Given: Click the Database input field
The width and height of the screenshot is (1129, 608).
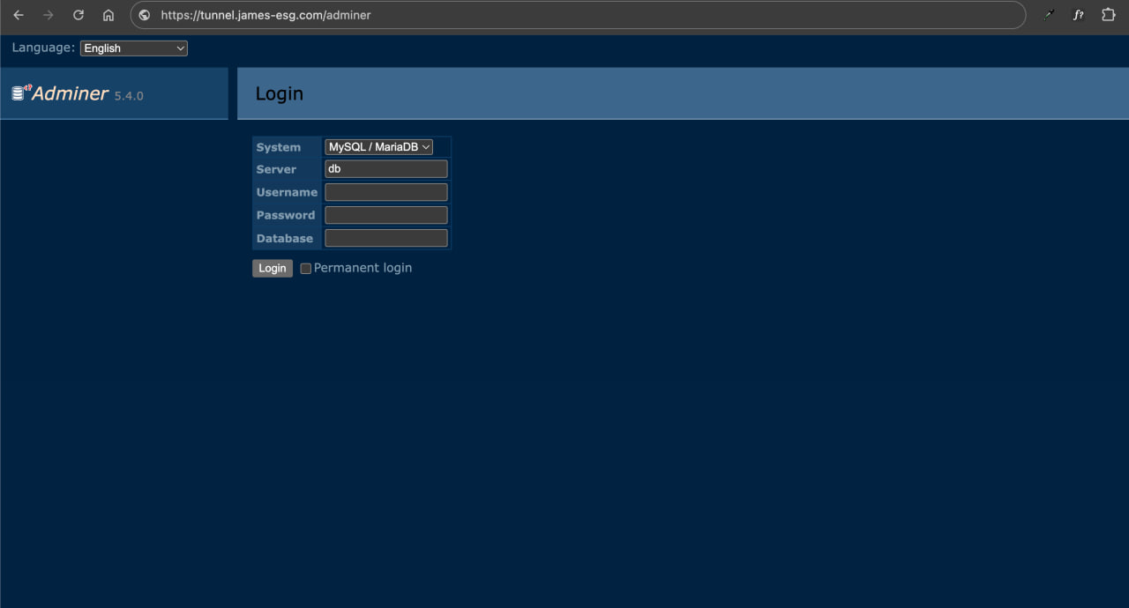Looking at the screenshot, I should click(x=386, y=238).
